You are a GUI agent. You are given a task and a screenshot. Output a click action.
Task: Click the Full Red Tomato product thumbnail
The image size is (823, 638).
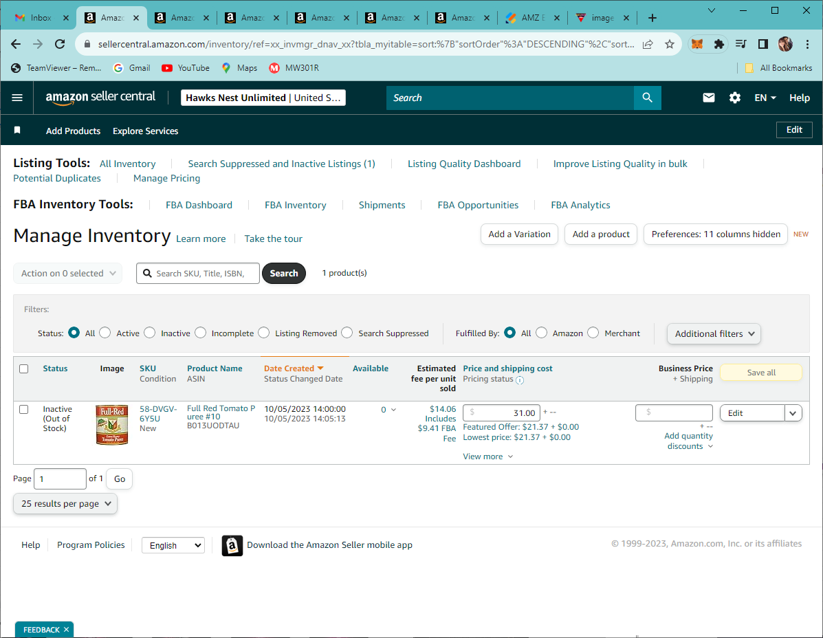pyautogui.click(x=112, y=425)
